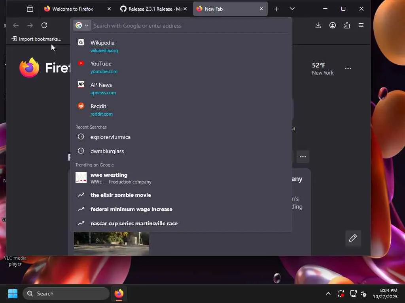Open the Reddit suggestion
The image size is (405, 303).
pyautogui.click(x=181, y=110)
